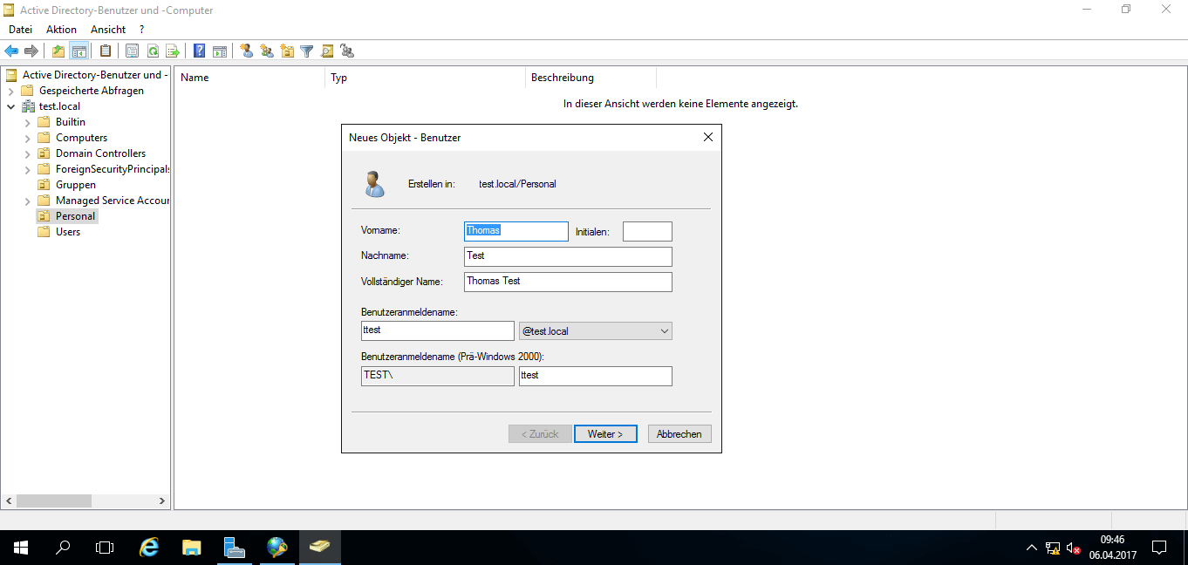Click tree pane horizontal scrollbar thumb
This screenshot has width=1188, height=565.
click(x=54, y=501)
